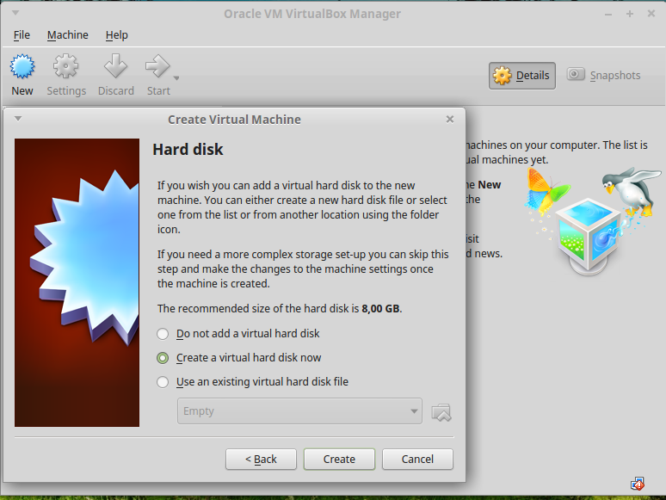666x500 pixels.
Task: Click the New virtual machine toolbar icon
Action: (22, 66)
